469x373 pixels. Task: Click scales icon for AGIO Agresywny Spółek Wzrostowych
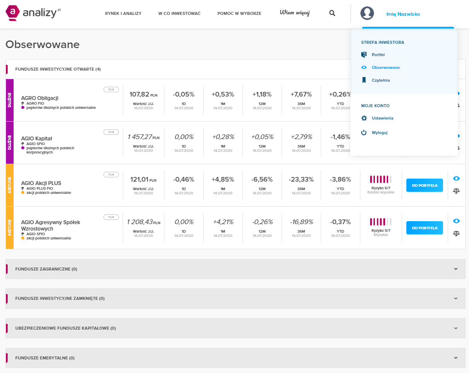pos(457,233)
